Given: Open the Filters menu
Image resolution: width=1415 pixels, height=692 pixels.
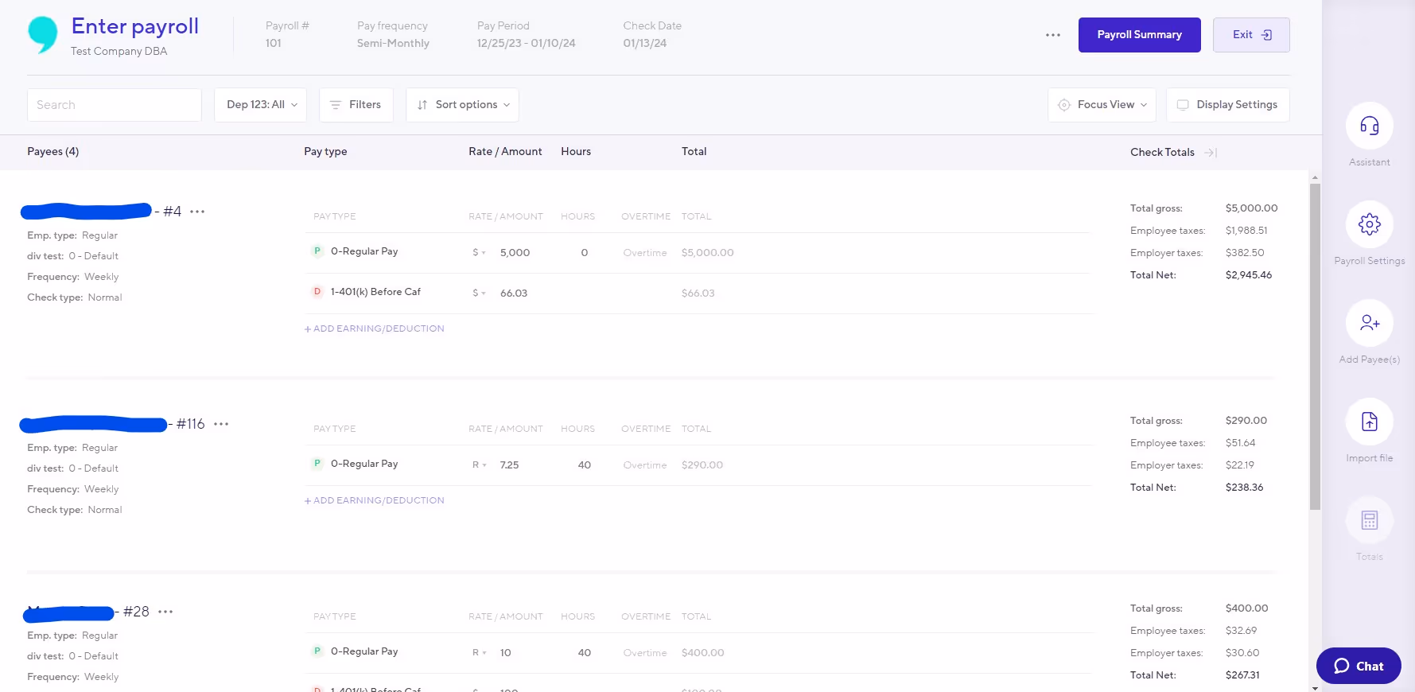Looking at the screenshot, I should point(356,105).
